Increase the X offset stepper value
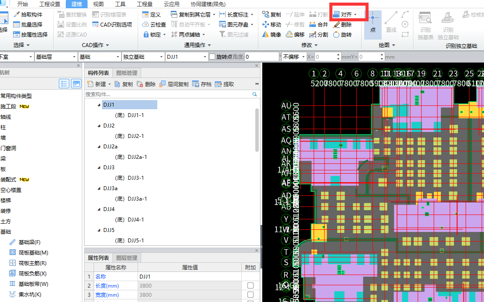Viewport: 484px width, 302px height. pyautogui.click(x=338, y=55)
